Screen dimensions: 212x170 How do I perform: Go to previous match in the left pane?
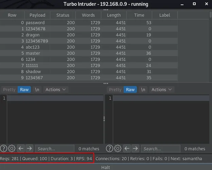[21, 149]
